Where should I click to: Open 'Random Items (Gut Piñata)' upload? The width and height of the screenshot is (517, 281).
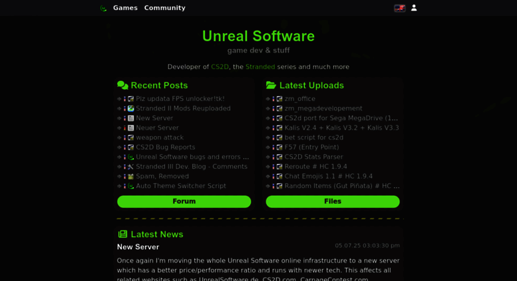[x=342, y=186]
